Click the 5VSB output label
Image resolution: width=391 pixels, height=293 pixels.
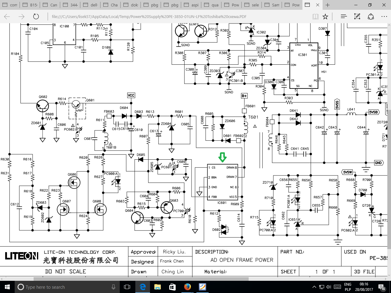pyautogui.click(x=374, y=112)
